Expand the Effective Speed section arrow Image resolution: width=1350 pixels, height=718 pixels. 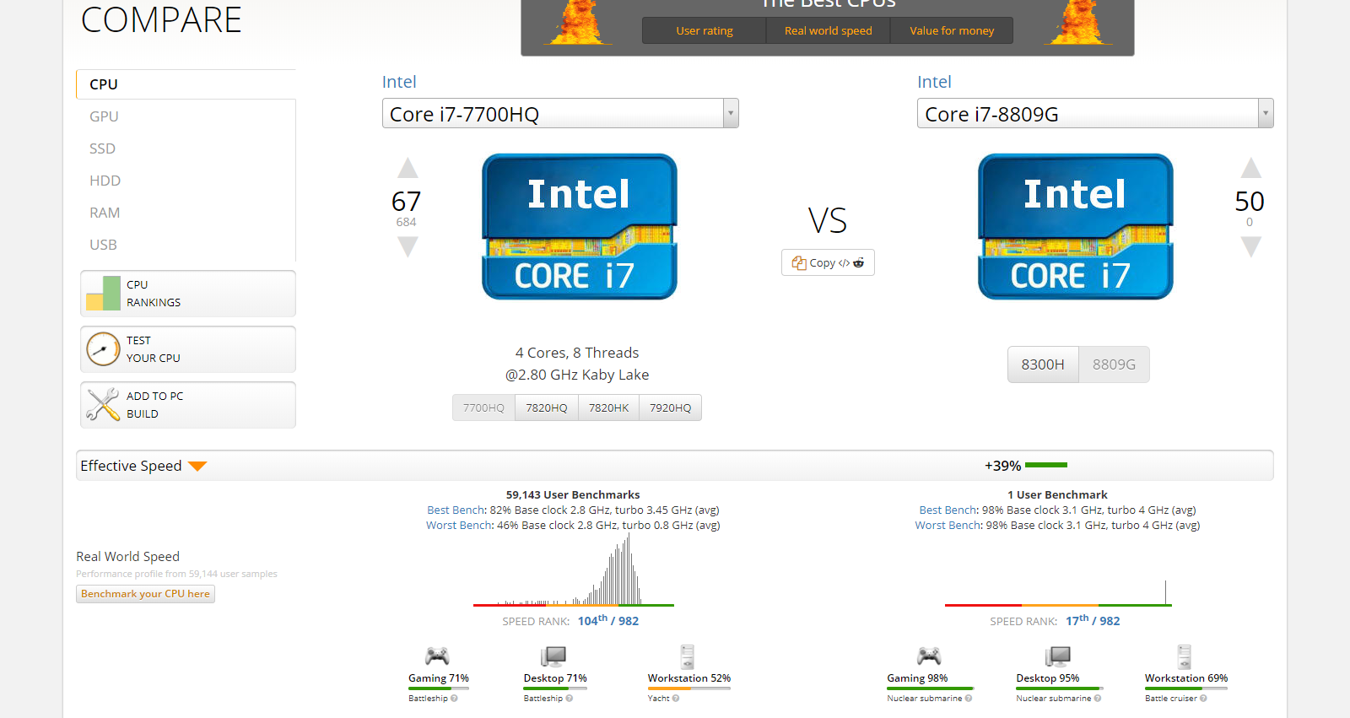197,467
